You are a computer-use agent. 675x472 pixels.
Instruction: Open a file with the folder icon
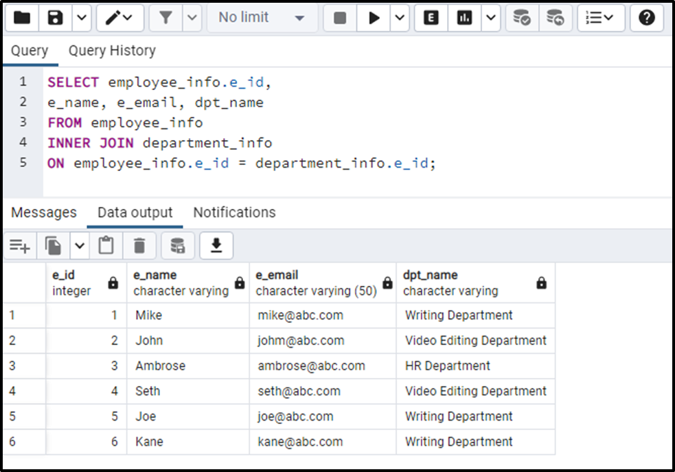coord(22,18)
